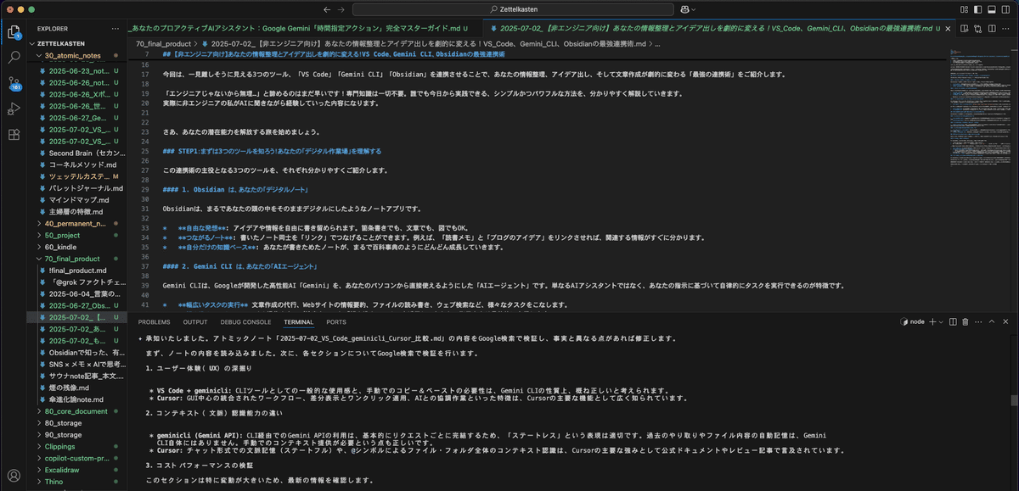Viewport: 1019px width, 491px height.
Task: Open the Search view in the Activity Bar
Action: point(12,58)
